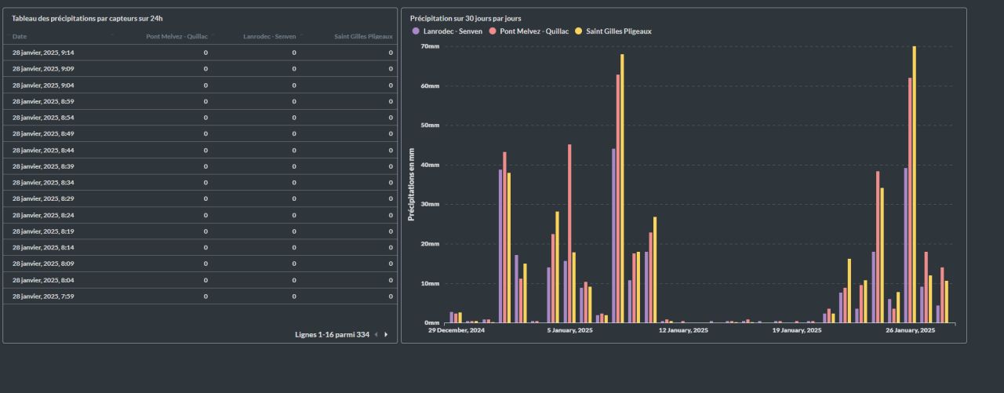Sort by Lanrodec - Senven column header
The height and width of the screenshot is (393, 1004).
coord(269,36)
